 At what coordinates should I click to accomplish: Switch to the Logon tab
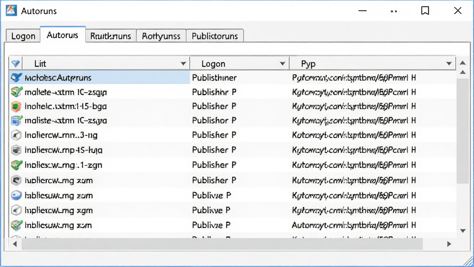click(23, 36)
